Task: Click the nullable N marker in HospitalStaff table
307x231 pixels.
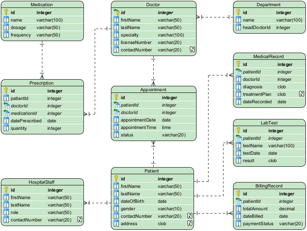Action: pyautogui.click(x=80, y=220)
